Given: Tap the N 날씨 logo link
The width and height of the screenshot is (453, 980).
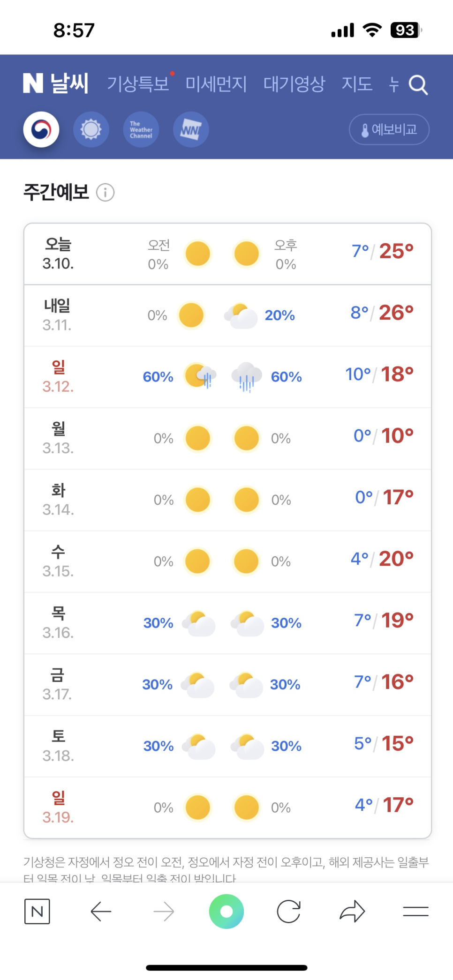Looking at the screenshot, I should click(x=56, y=83).
